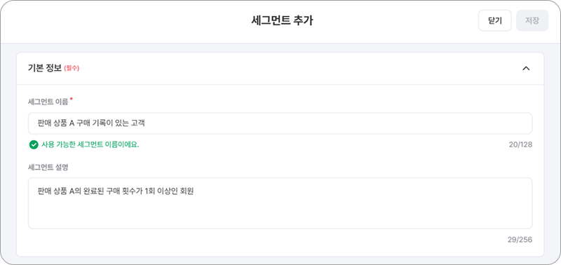The image size is (561, 265).
Task: Click the red required asterisk
Action: (x=71, y=99)
